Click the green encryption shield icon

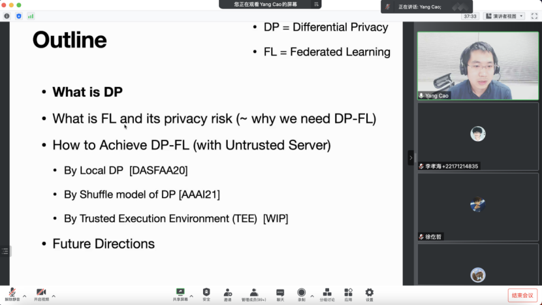pos(18,16)
